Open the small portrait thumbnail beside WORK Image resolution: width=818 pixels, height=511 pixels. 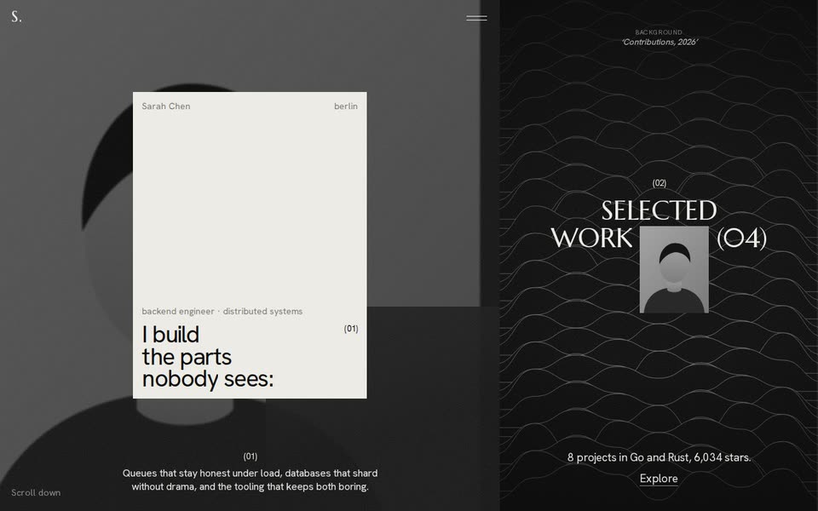pyautogui.click(x=674, y=270)
